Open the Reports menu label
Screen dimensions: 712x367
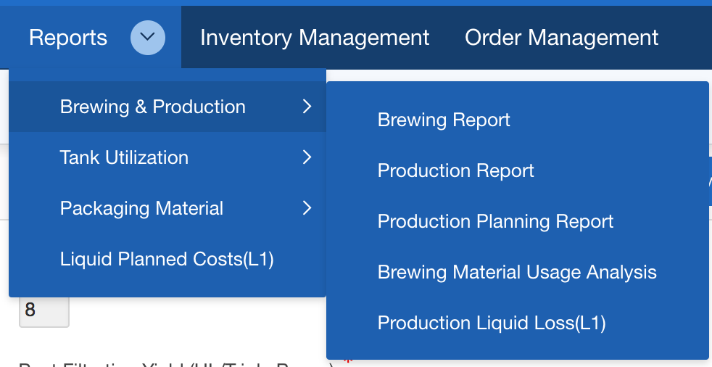(68, 38)
